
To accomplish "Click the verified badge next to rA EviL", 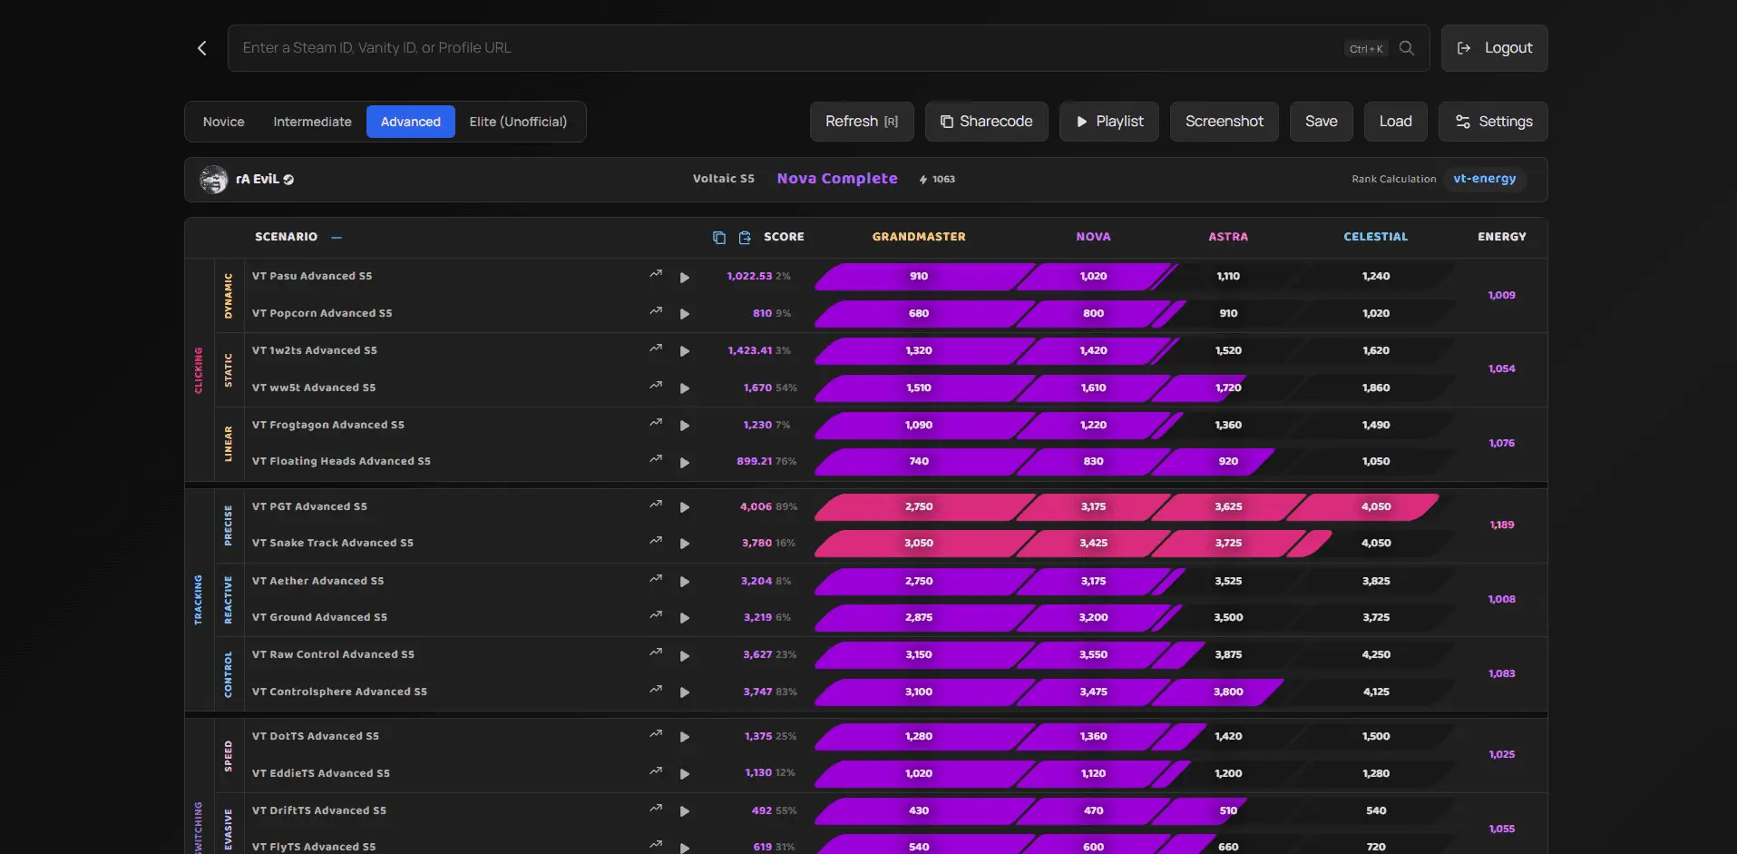I will tap(288, 180).
